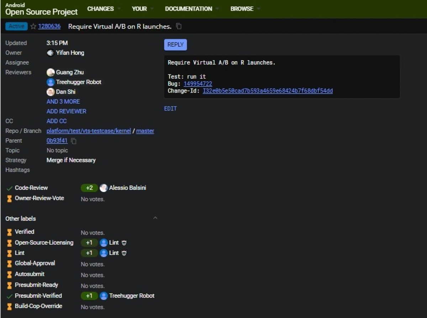Click Updated time 3:15 PM
The height and width of the screenshot is (318, 427).
click(57, 43)
